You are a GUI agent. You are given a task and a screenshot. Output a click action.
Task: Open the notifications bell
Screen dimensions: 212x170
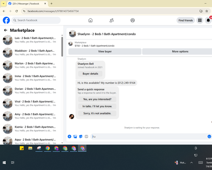(x=208, y=20)
